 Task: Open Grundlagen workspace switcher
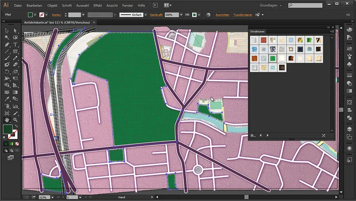[x=271, y=5]
